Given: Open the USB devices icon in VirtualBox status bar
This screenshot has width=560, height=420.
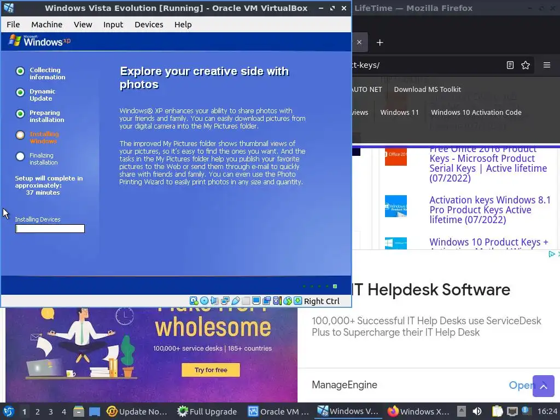Looking at the screenshot, I should point(235,301).
